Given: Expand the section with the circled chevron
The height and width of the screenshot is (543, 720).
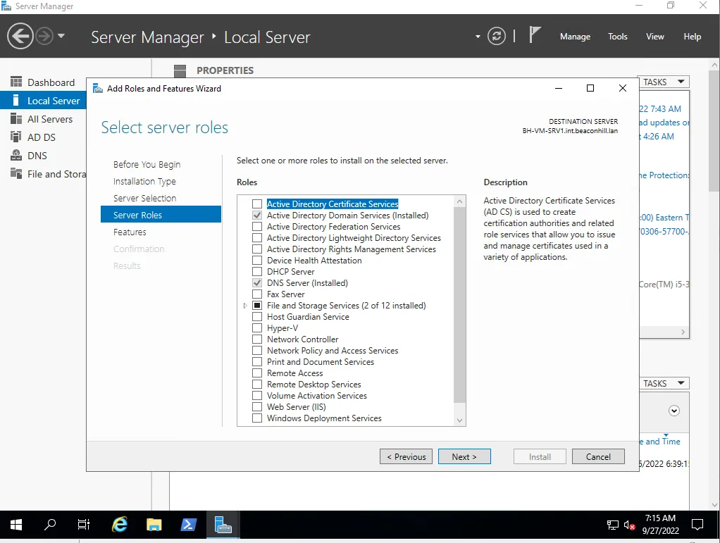Looking at the screenshot, I should [674, 411].
